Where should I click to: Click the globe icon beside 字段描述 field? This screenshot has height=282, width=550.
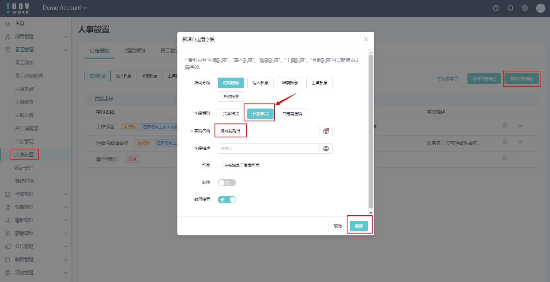[x=326, y=149]
